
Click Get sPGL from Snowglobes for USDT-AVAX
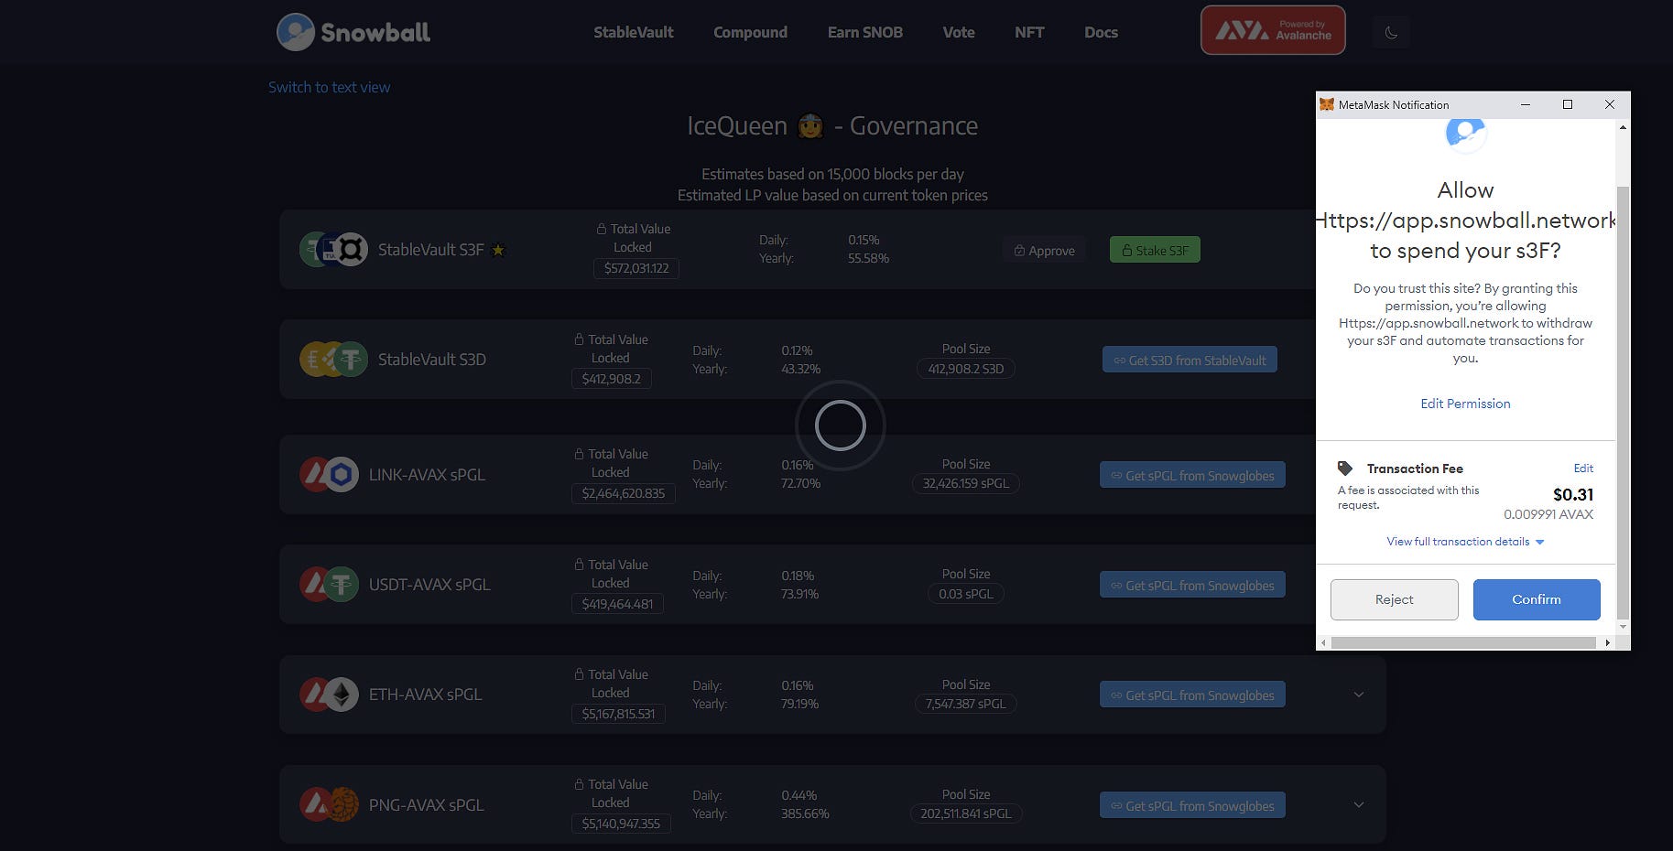pos(1192,586)
